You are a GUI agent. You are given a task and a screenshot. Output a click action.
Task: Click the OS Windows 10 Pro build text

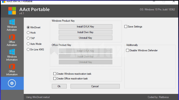click(x=157, y=9)
